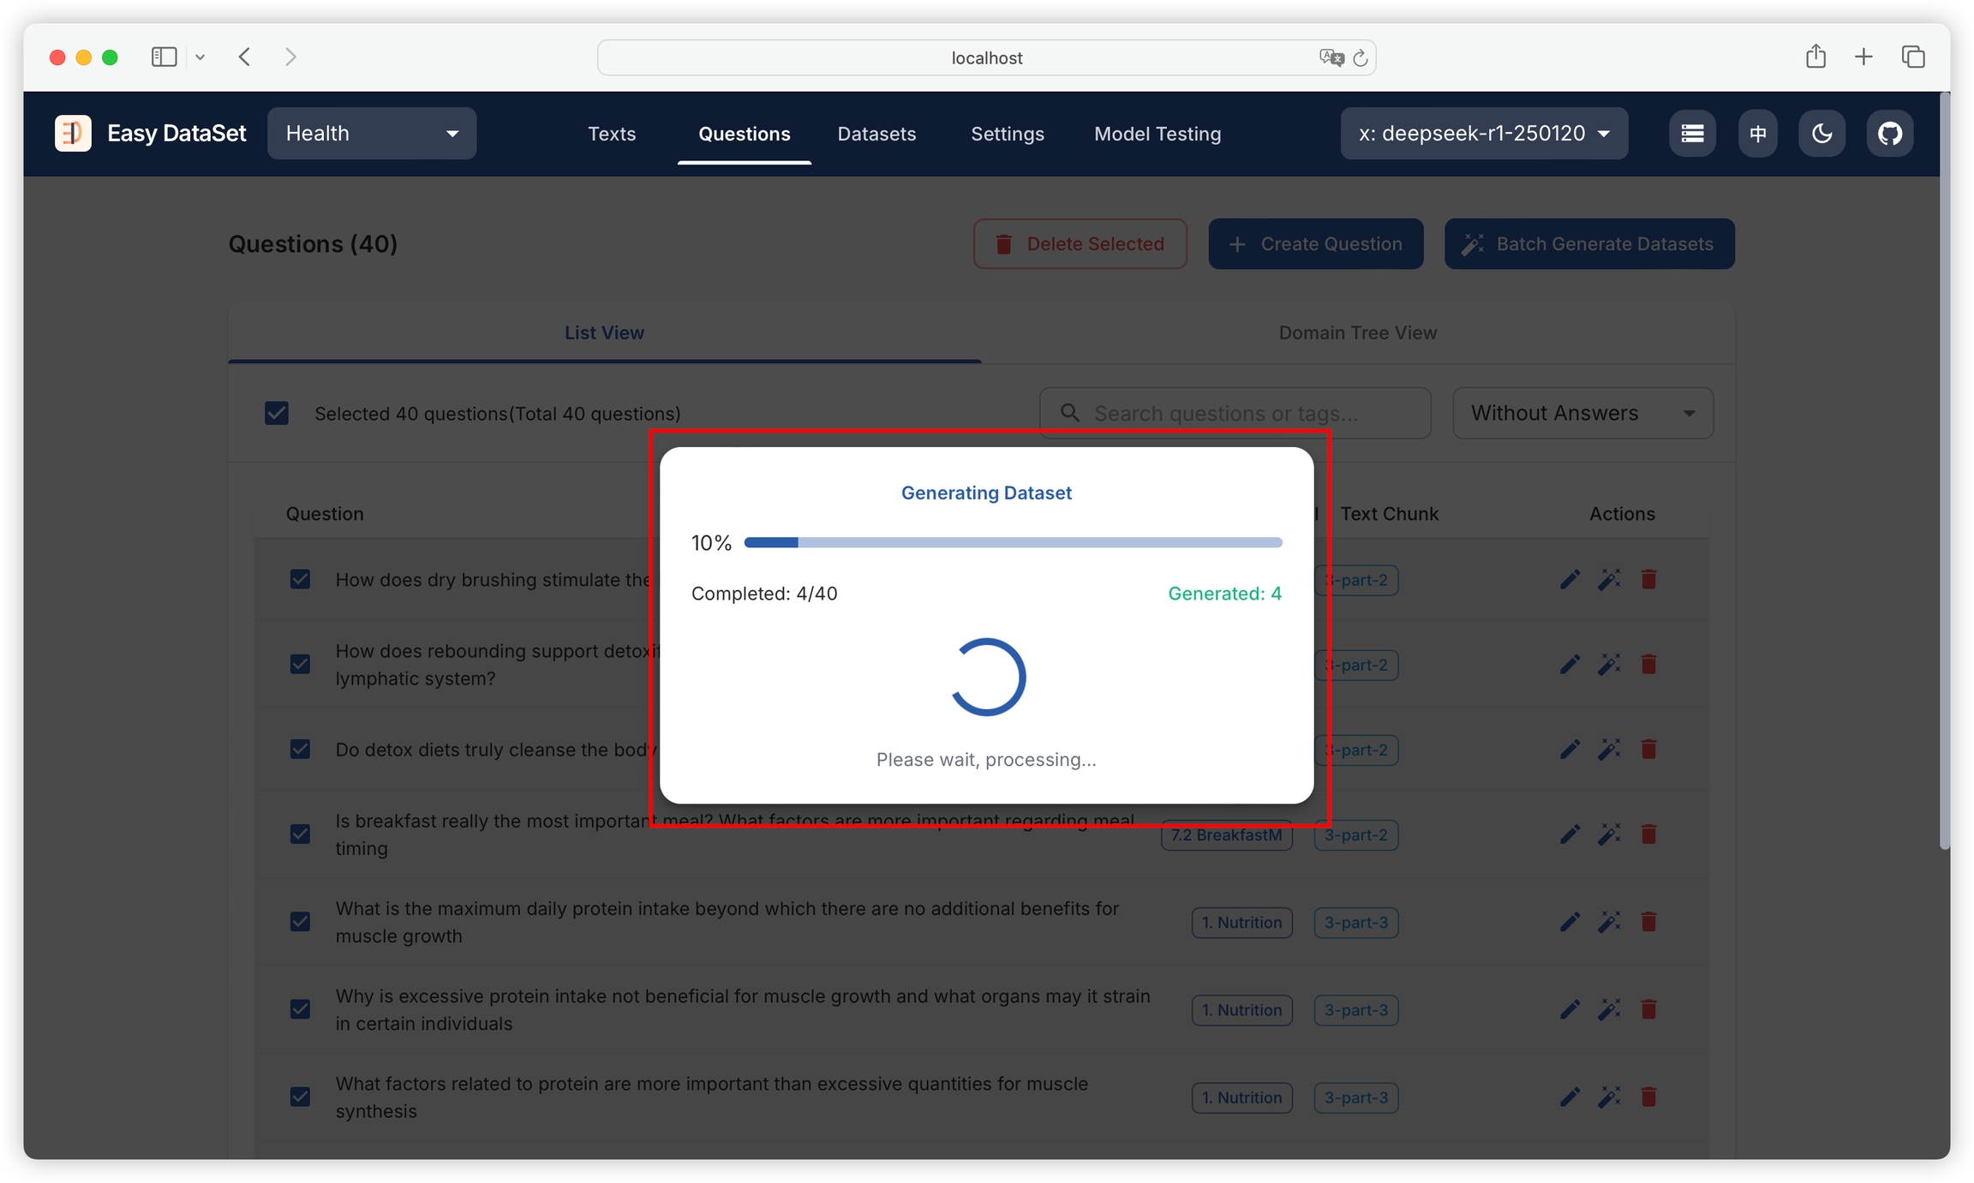Switch to Domain Tree View tab
Image resolution: width=1974 pixels, height=1183 pixels.
[x=1357, y=333]
